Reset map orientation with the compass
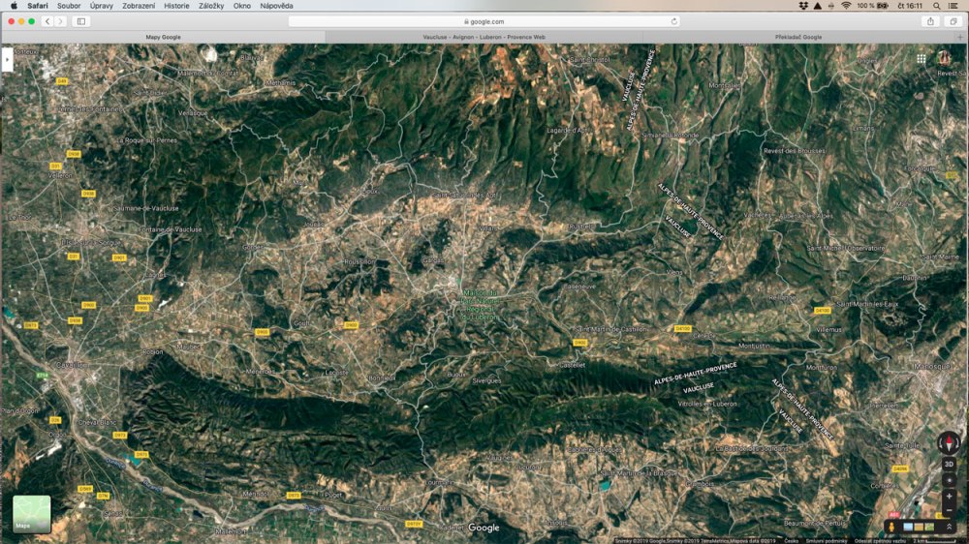This screenshot has height=544, width=969. tap(949, 442)
